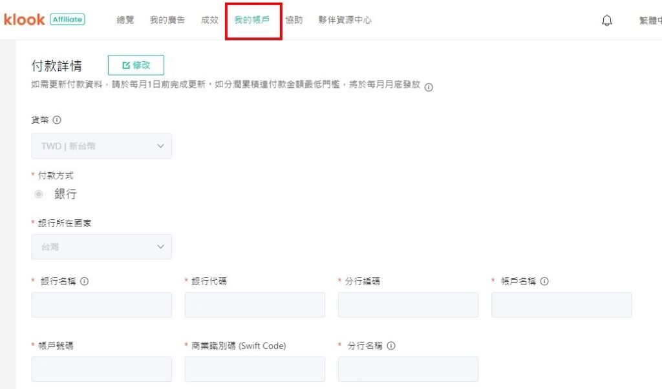This screenshot has width=662, height=389.
Task: Click the info icon next to 貨幣
Action: pos(57,120)
